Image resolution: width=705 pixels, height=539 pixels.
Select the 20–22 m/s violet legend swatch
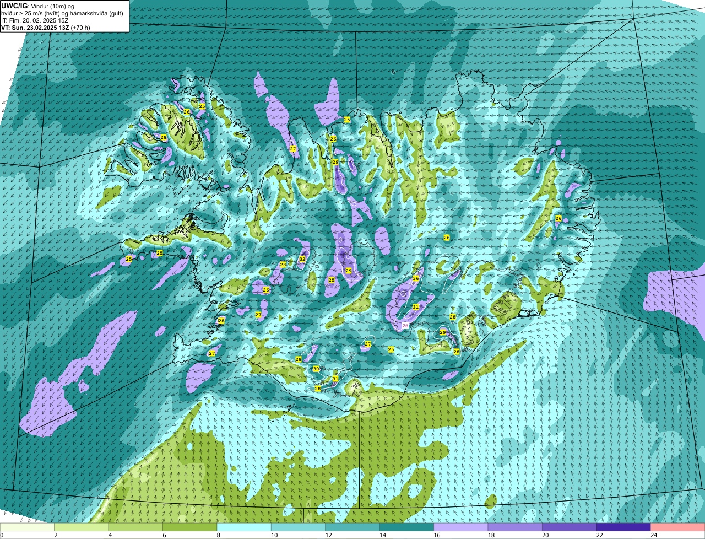coord(570,527)
